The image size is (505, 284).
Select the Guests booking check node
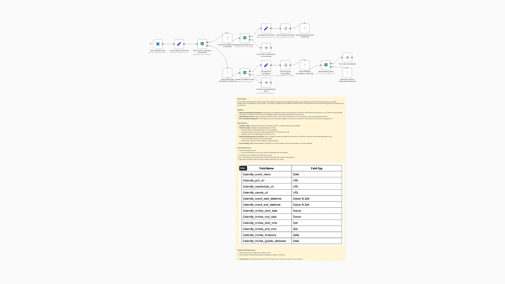245,38
